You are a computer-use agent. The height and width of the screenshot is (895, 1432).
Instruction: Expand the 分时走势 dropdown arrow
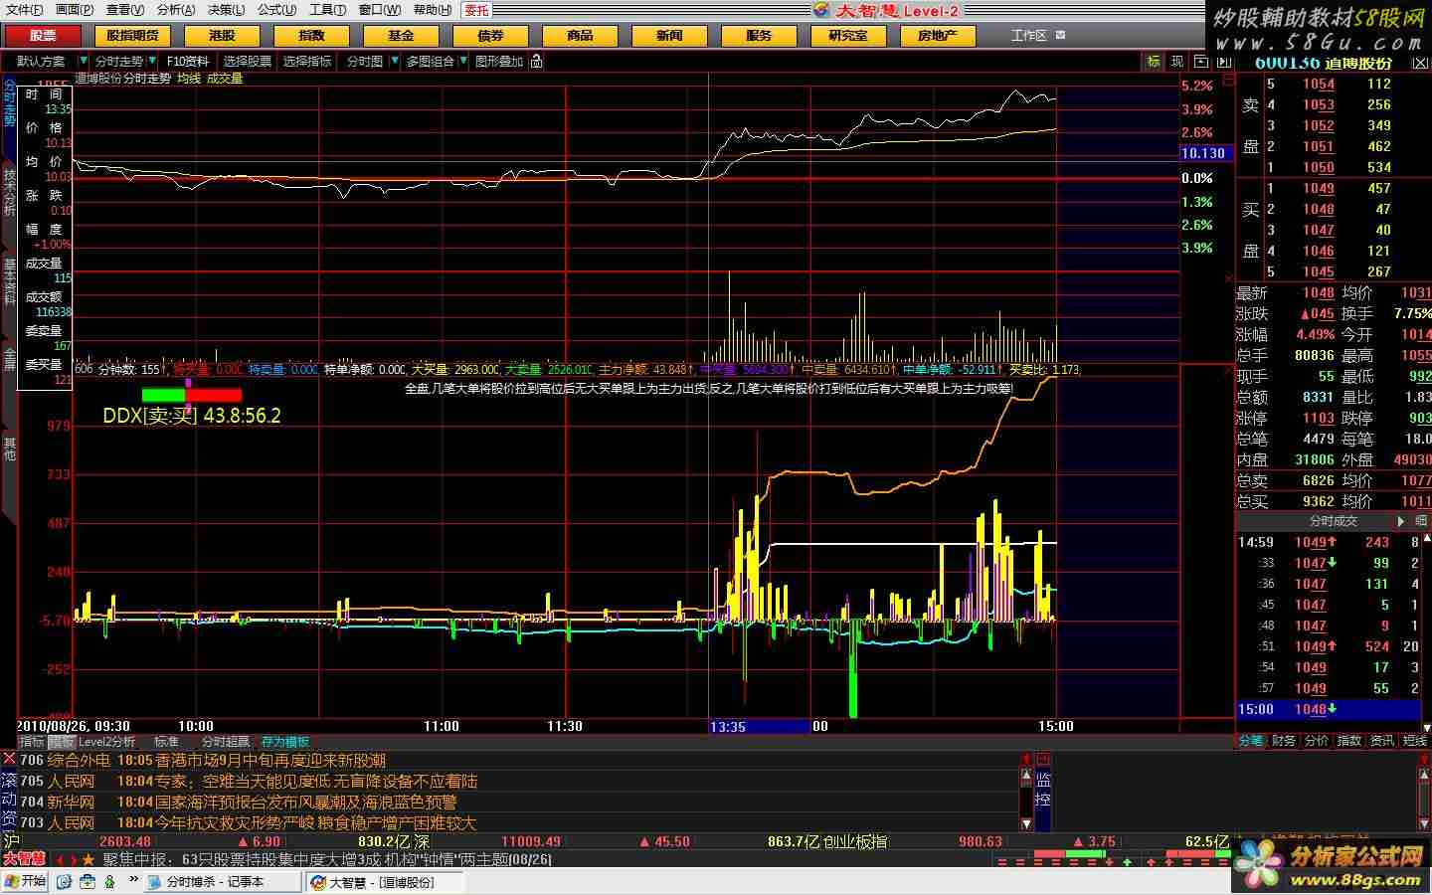tap(151, 62)
